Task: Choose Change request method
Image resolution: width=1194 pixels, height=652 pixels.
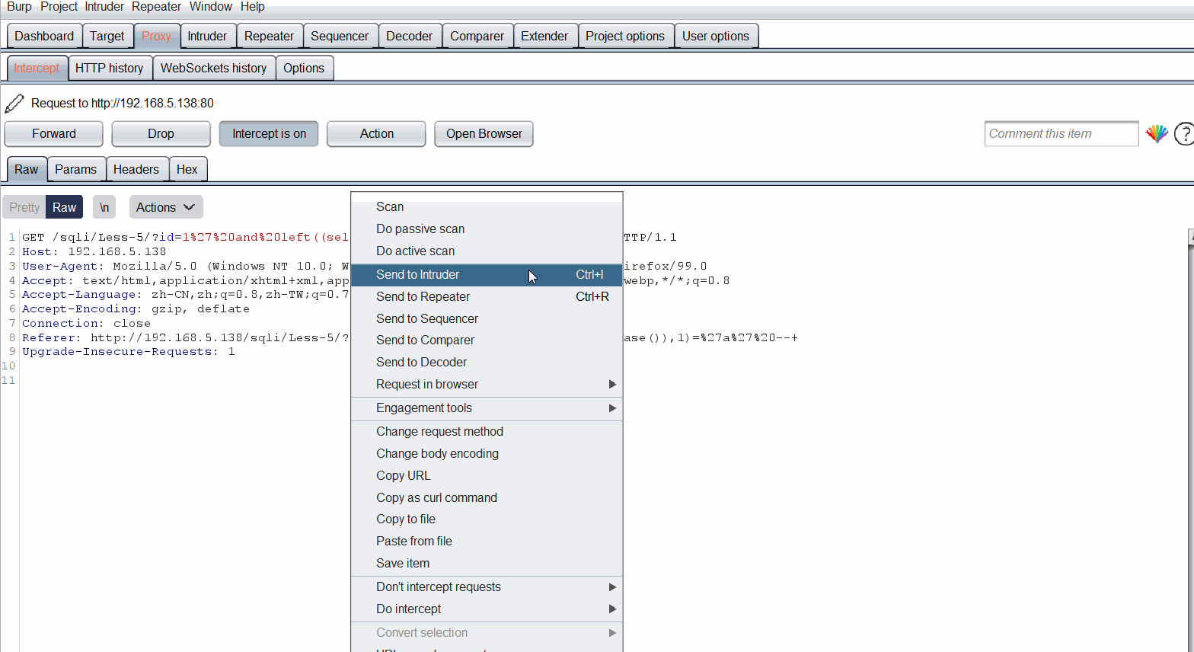Action: [487, 432]
